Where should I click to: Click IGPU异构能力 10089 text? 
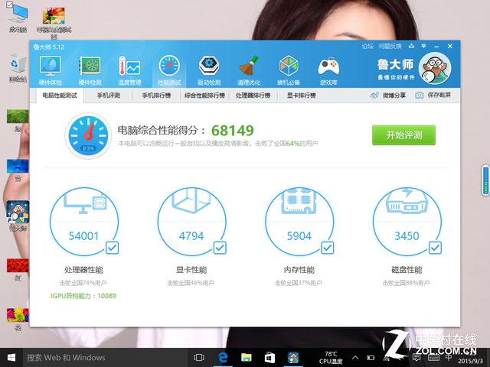pyautogui.click(x=83, y=296)
